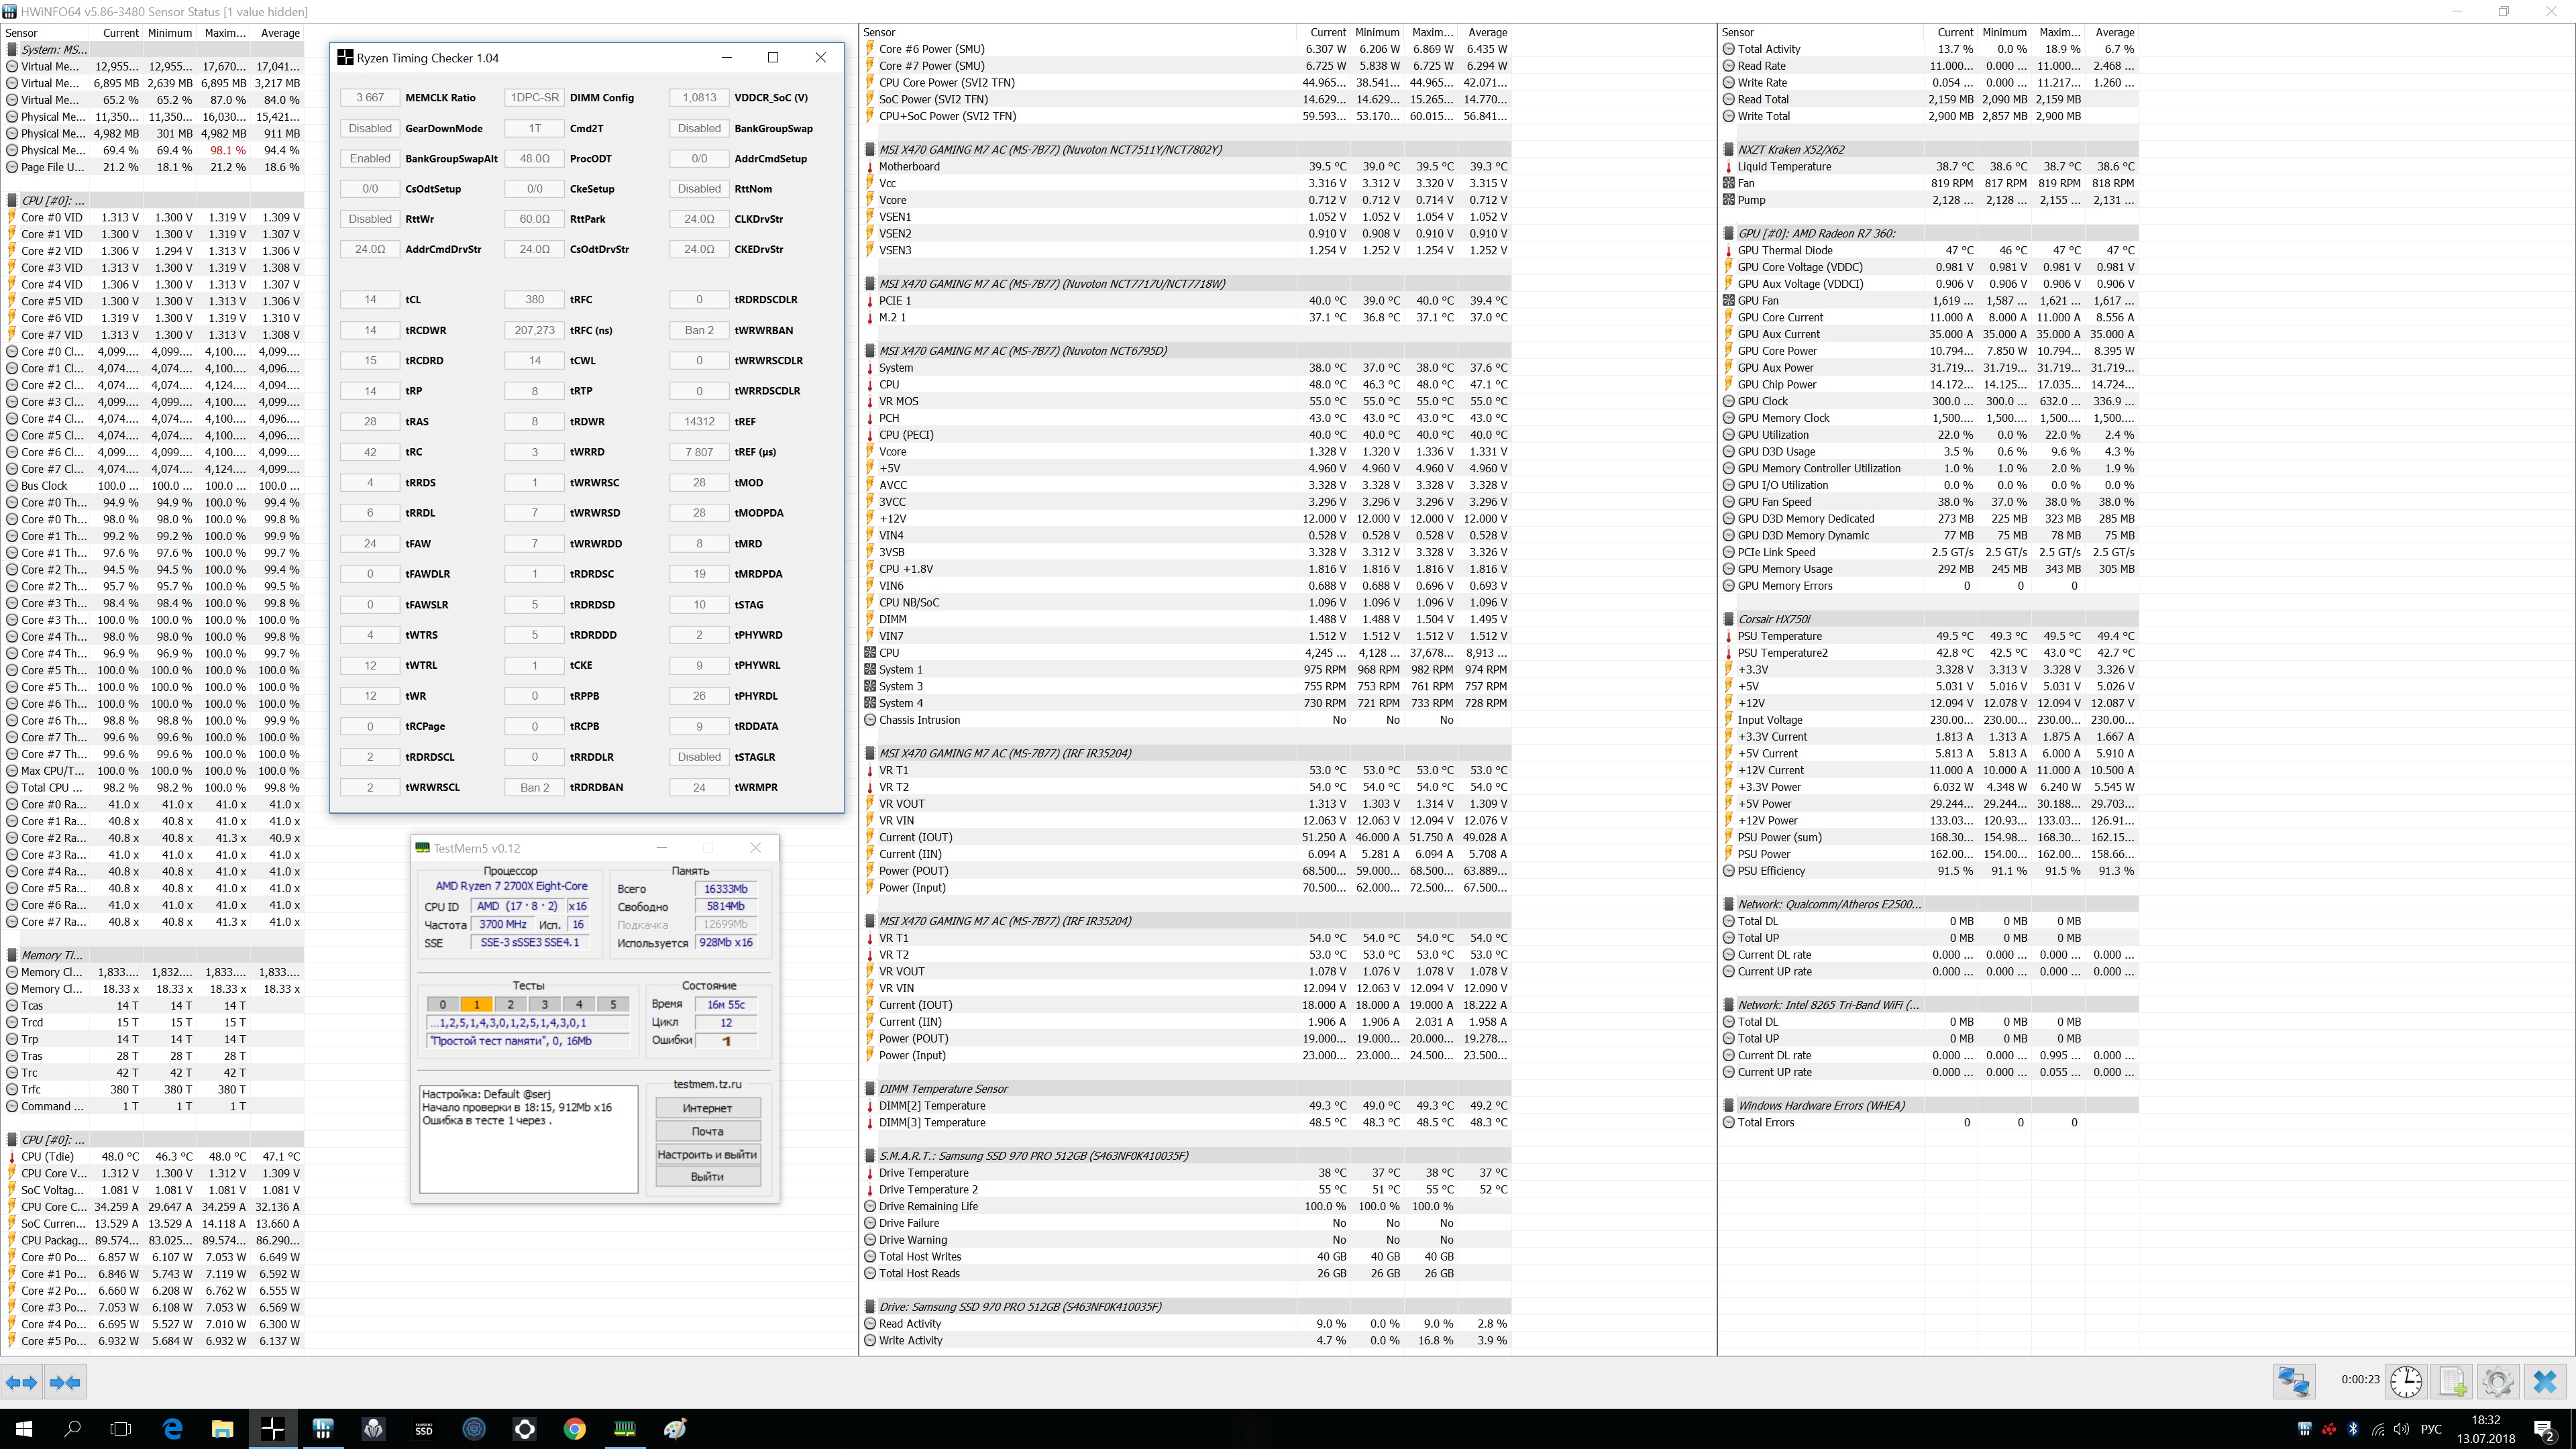
Task: Click the tCL value field
Action: coord(370,299)
